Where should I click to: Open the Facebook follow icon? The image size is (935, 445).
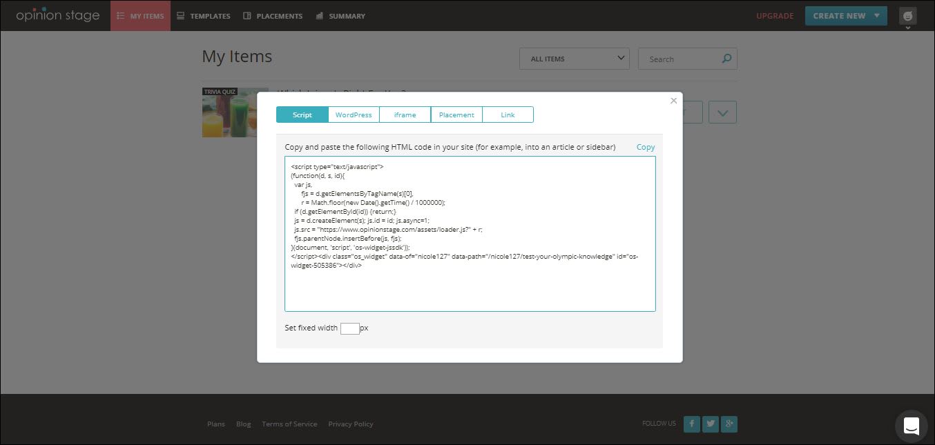point(692,424)
